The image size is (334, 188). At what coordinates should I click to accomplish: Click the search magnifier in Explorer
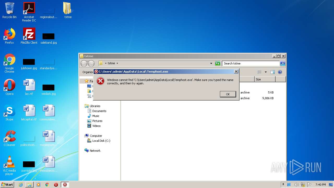[283, 63]
